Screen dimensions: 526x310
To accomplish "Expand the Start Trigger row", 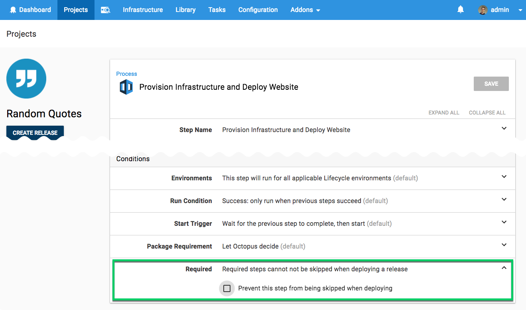I will 504,223.
